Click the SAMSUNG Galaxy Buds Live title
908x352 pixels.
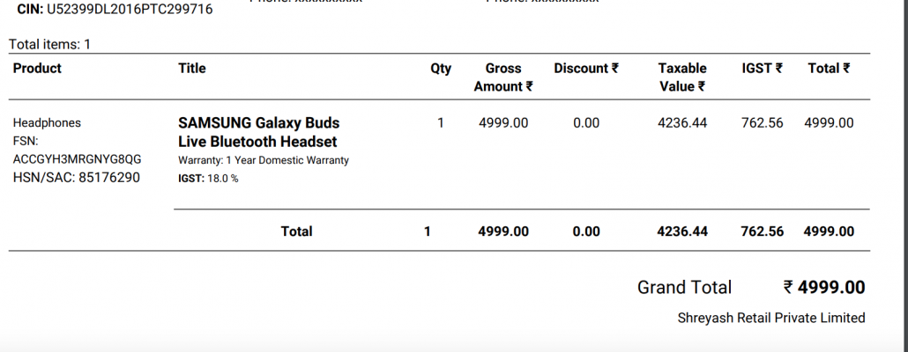[258, 132]
